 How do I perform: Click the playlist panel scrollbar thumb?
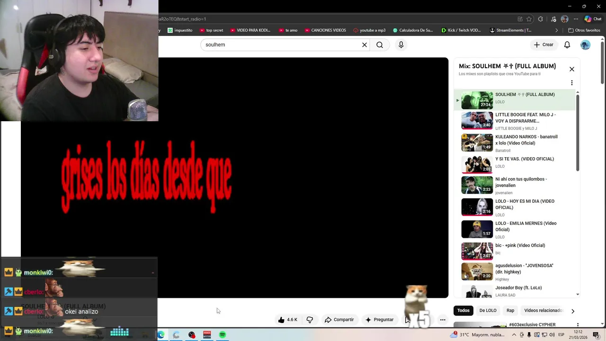(x=578, y=133)
